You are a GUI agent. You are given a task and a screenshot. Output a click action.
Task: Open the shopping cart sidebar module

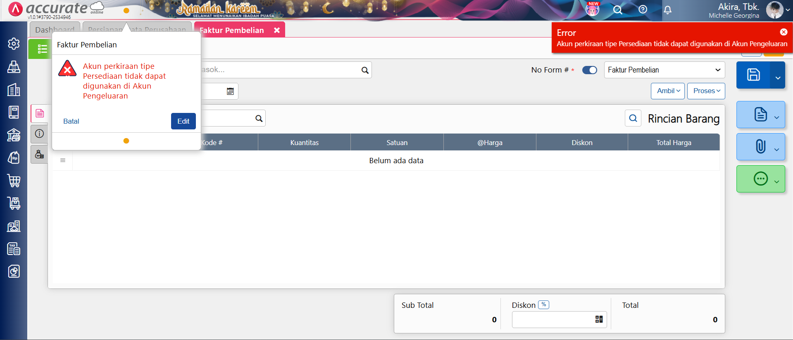pos(14,181)
